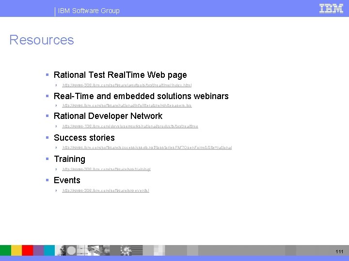Select 'Real-Time and embedded solutions webinars' heading
349x261 pixels.
pyautogui.click(x=141, y=96)
